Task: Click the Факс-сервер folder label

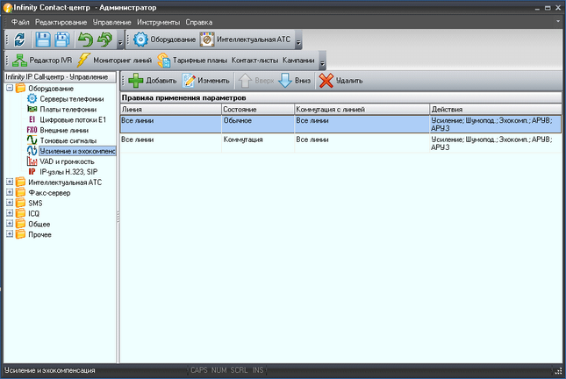Action: pos(49,193)
